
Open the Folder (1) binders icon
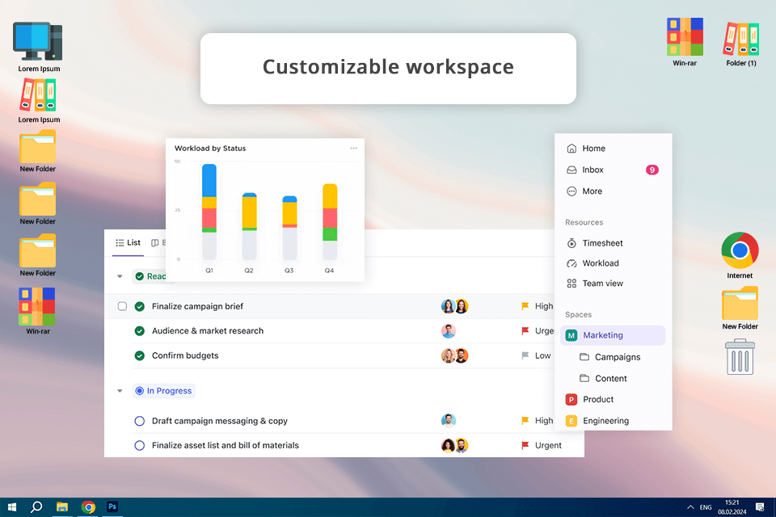[741, 38]
